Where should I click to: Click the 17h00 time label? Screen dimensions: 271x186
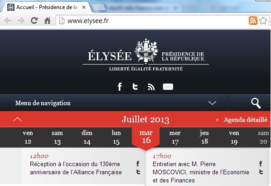click(162, 156)
